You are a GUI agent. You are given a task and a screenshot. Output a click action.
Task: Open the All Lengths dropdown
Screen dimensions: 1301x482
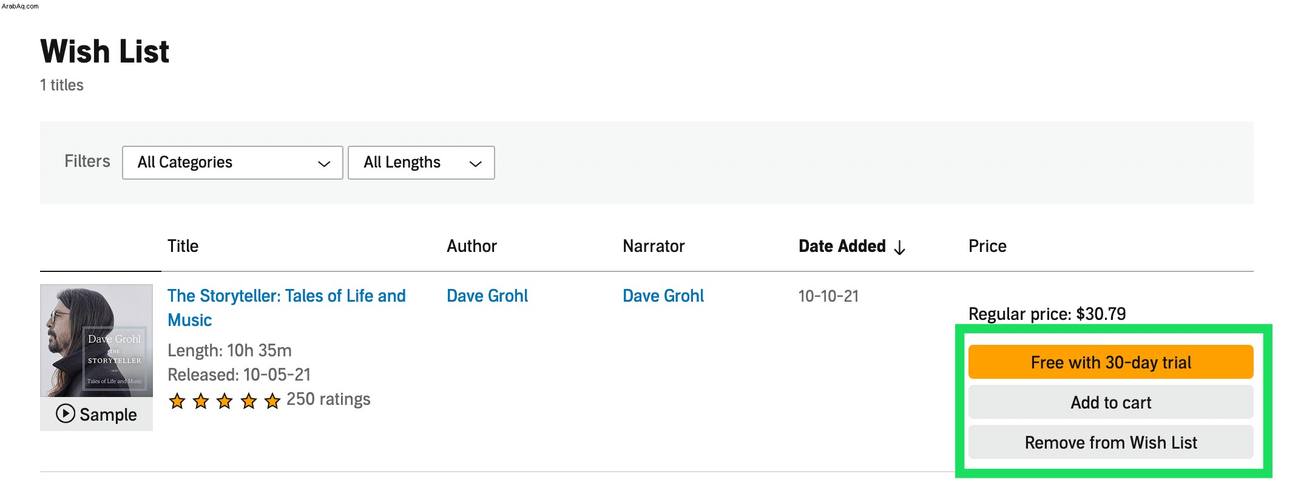421,163
